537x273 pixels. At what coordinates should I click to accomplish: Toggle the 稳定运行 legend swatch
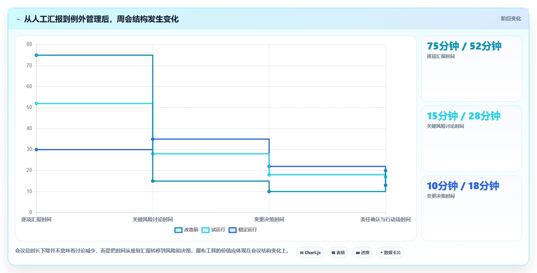233,230
